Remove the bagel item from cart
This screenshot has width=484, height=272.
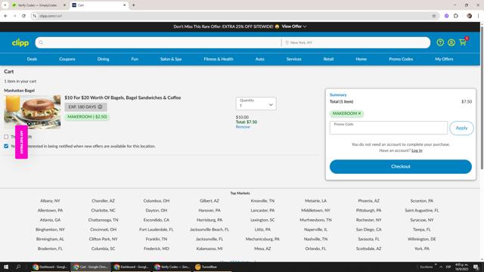point(243,127)
